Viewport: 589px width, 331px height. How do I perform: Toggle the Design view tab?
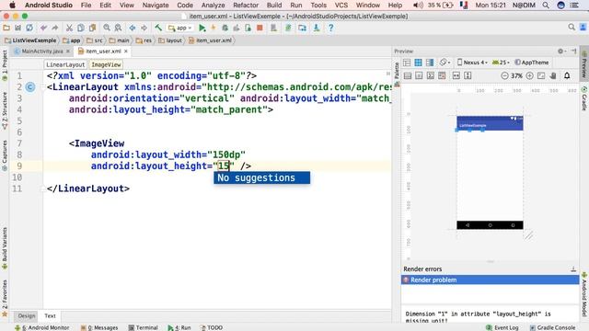[x=27, y=316]
